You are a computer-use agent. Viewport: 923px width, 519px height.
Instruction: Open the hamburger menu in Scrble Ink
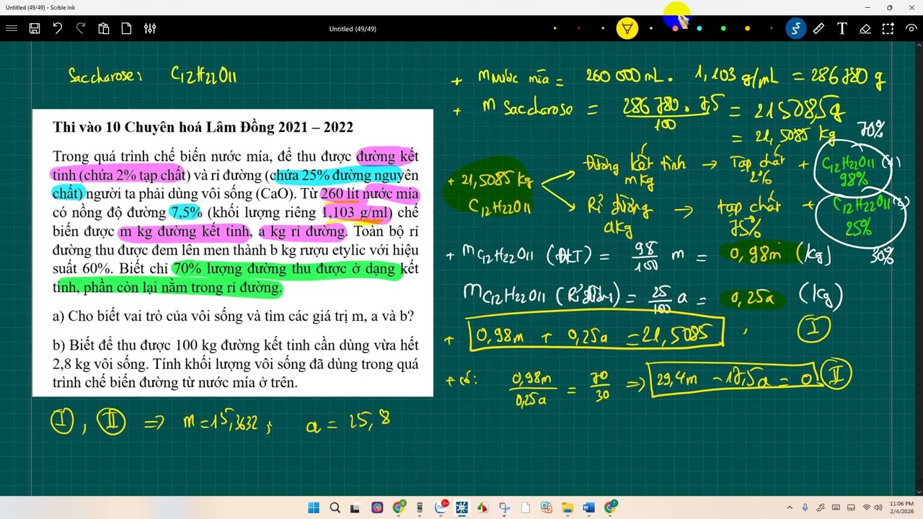pyautogui.click(x=11, y=29)
